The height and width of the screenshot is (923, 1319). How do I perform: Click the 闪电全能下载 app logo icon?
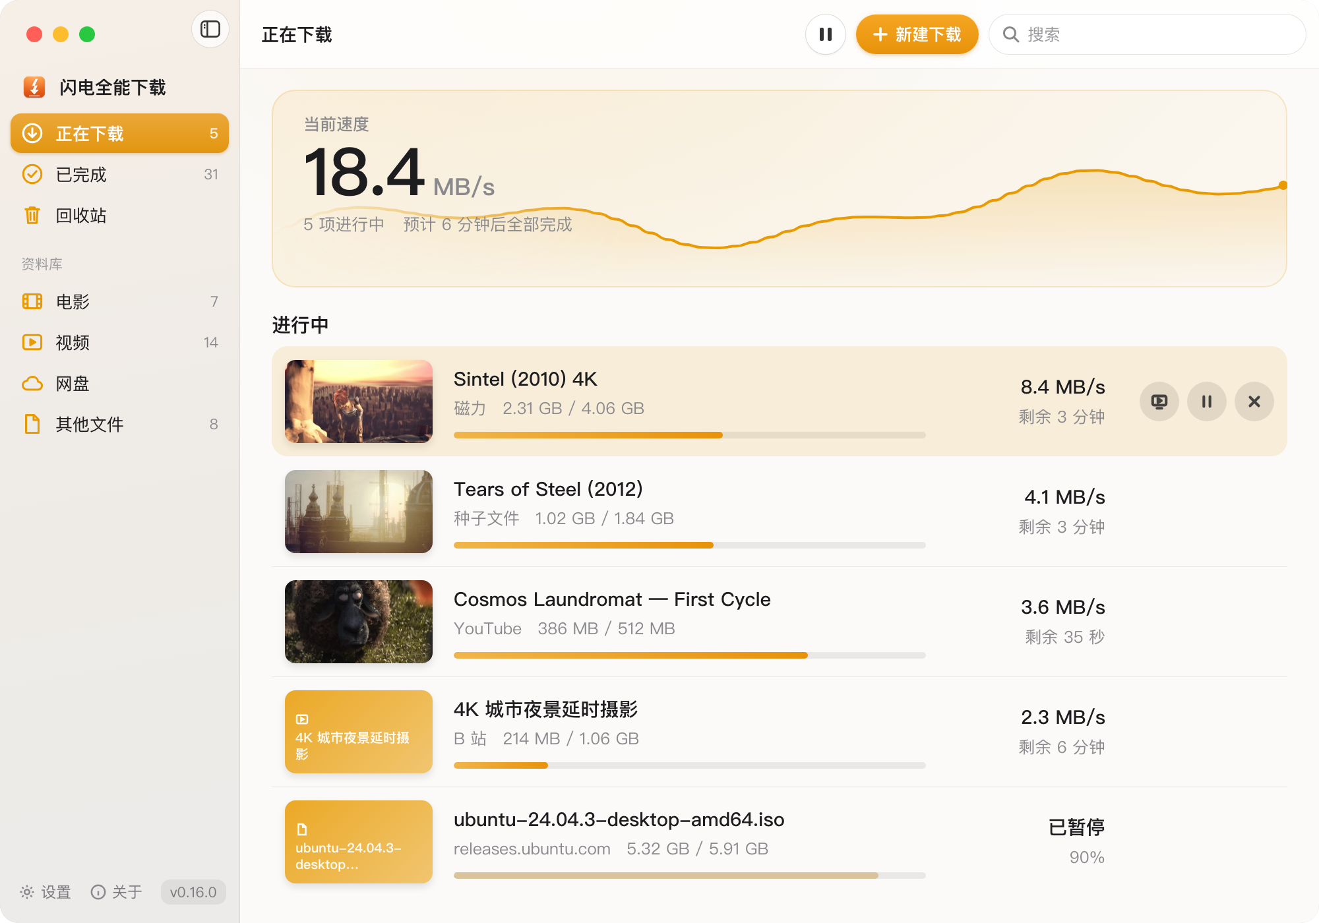click(34, 87)
